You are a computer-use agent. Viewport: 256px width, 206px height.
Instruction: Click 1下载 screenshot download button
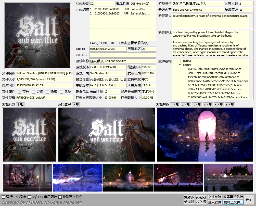click(x=175, y=105)
